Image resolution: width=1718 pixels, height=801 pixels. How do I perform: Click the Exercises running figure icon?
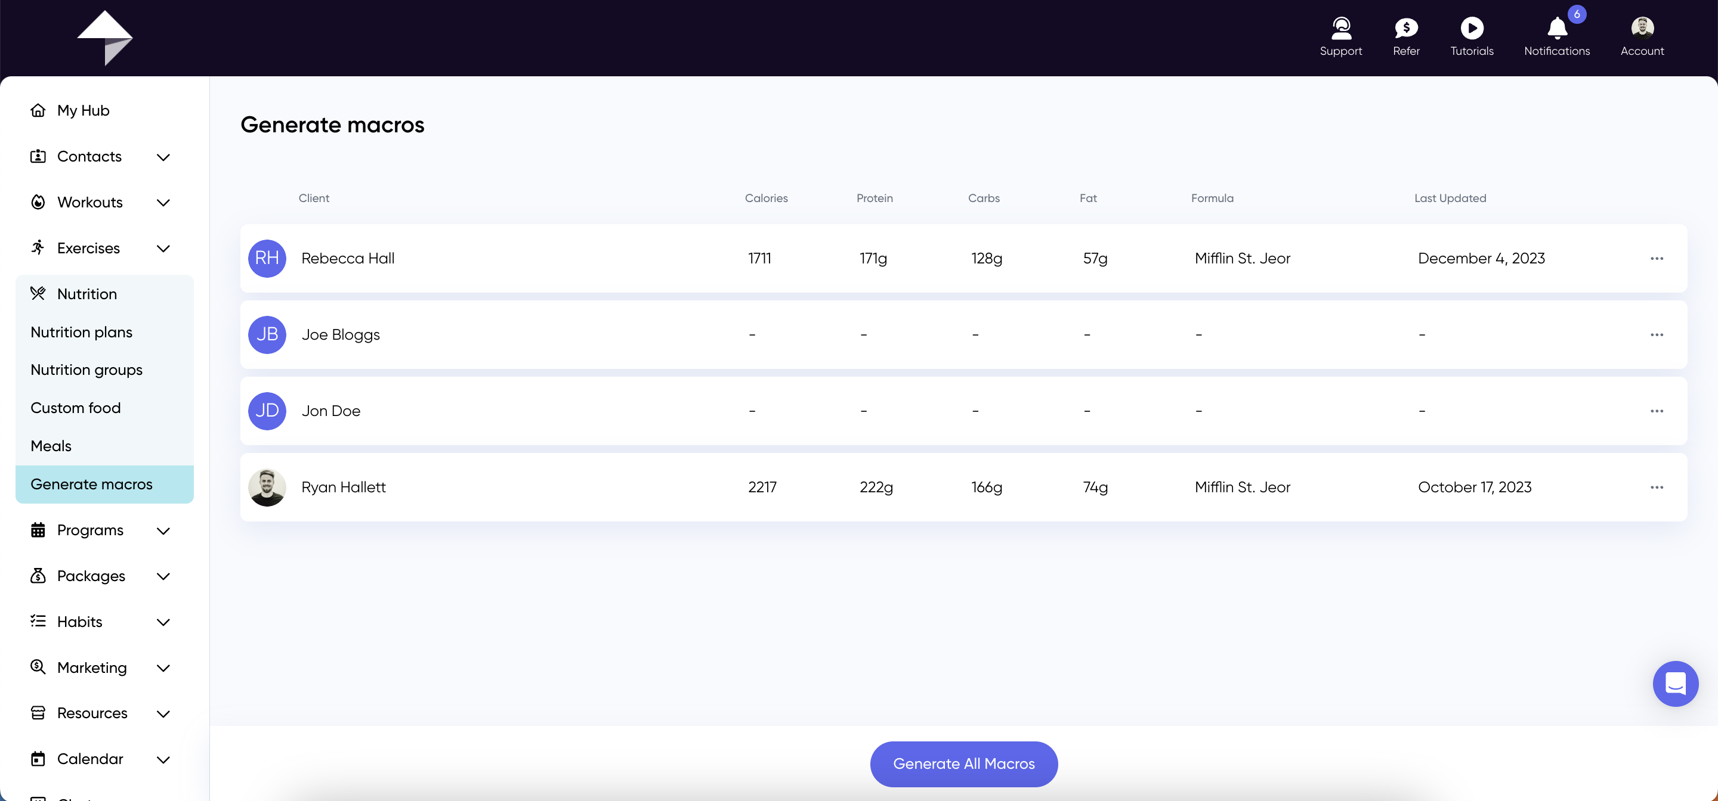tap(38, 247)
